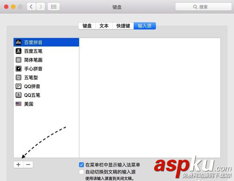Click the 手心拼音 icon
Viewport: 234px width, 181px height.
click(18, 69)
